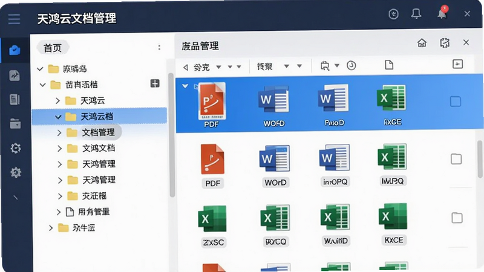Collapse the highlighted file row triangle
Viewport: 484px width, 272px height.
click(185, 86)
